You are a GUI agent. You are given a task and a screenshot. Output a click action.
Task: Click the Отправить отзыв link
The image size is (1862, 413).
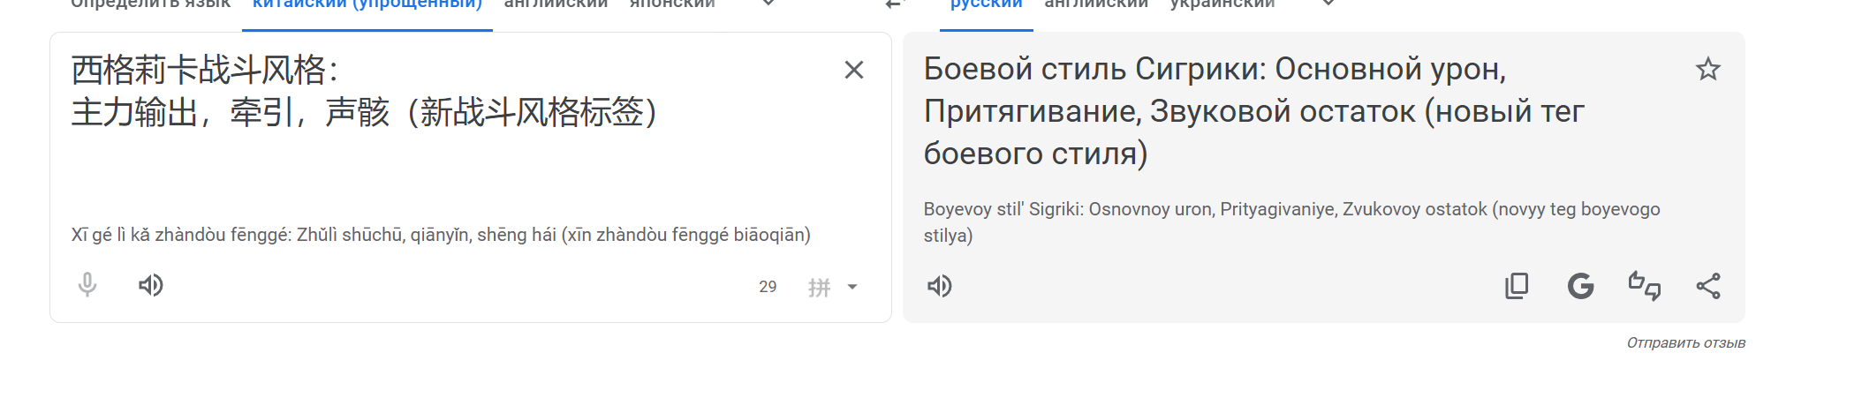[x=1685, y=342]
